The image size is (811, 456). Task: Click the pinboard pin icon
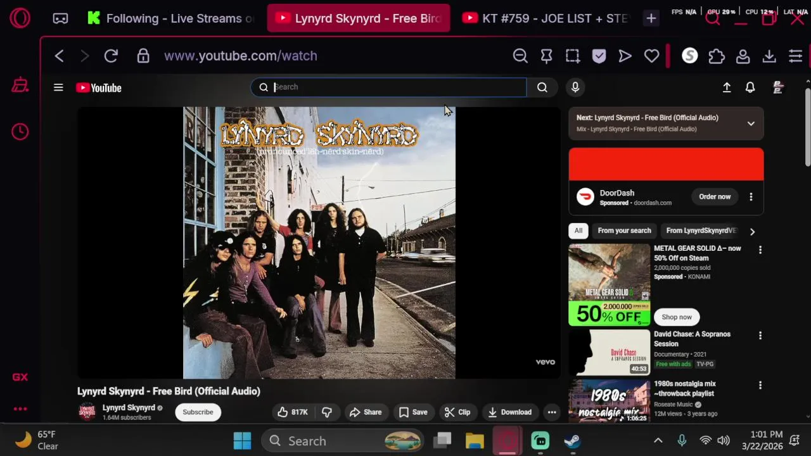[x=546, y=56]
